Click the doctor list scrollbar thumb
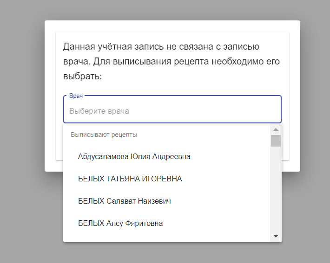The width and height of the screenshot is (330, 263). point(276,141)
